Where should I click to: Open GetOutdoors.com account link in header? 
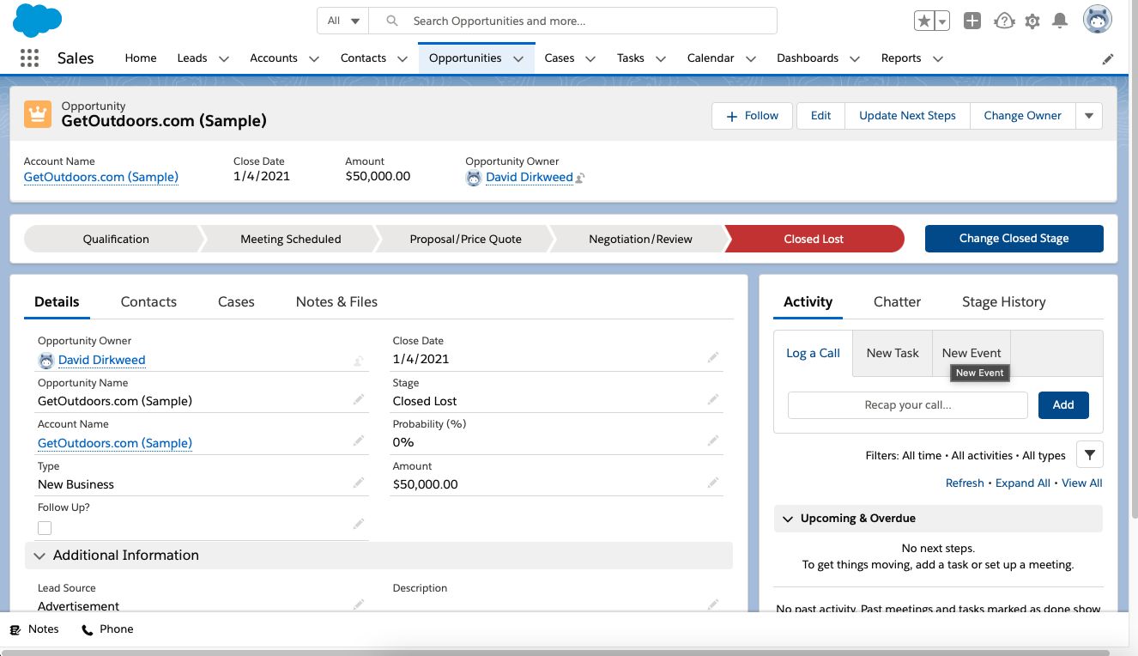click(x=101, y=177)
